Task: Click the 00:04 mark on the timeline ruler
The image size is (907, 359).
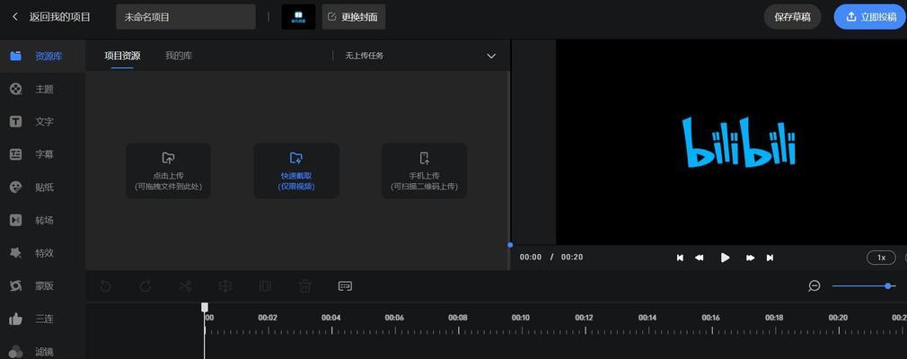Action: (330, 318)
